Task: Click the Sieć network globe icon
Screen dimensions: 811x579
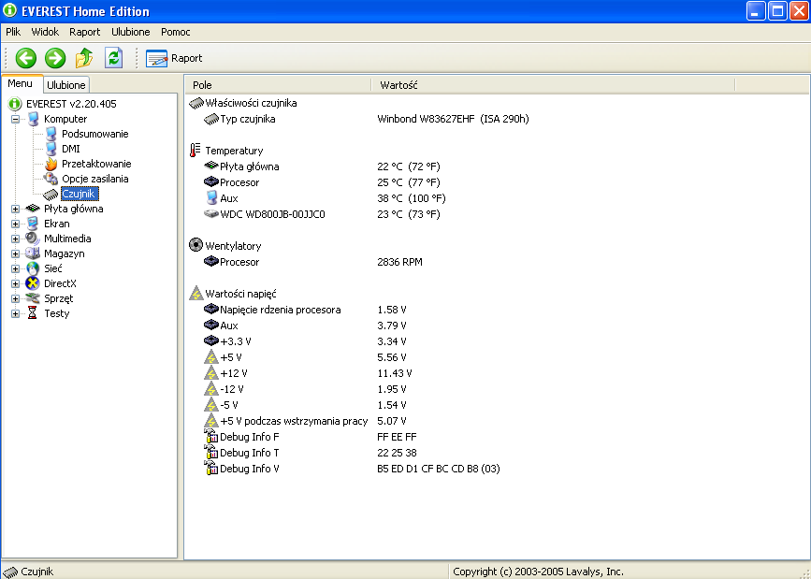Action: click(x=33, y=268)
